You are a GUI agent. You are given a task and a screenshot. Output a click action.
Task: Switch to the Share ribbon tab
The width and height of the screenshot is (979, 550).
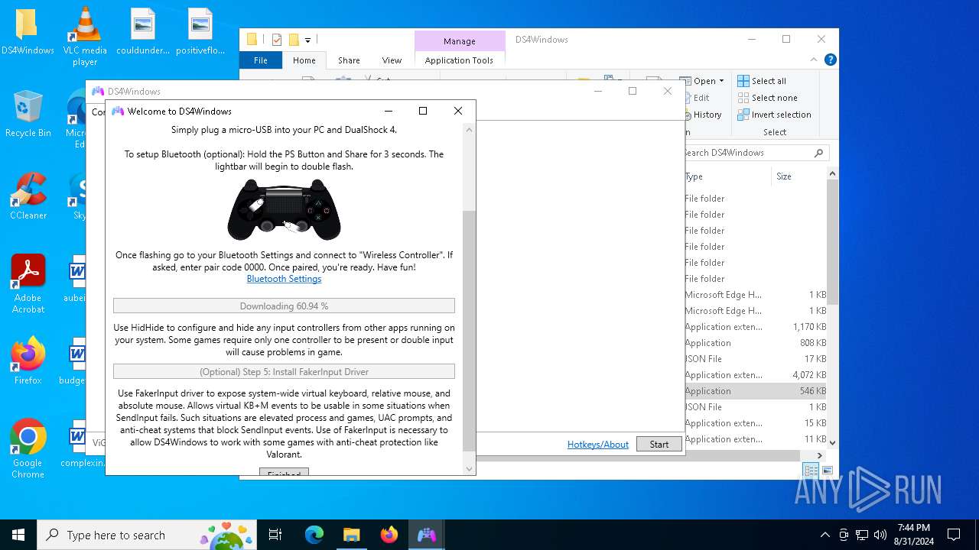(x=349, y=60)
